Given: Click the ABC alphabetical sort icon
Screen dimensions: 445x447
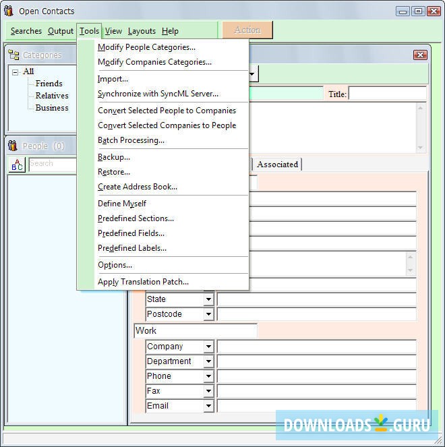Looking at the screenshot, I should point(17,165).
